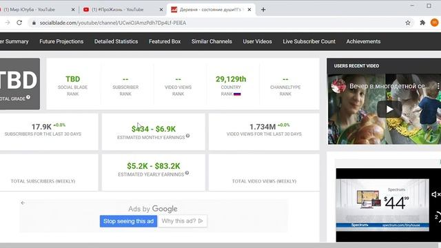441x248 pixels.
Task: Click the channel avatar in the recent video
Action: tap(338, 85)
